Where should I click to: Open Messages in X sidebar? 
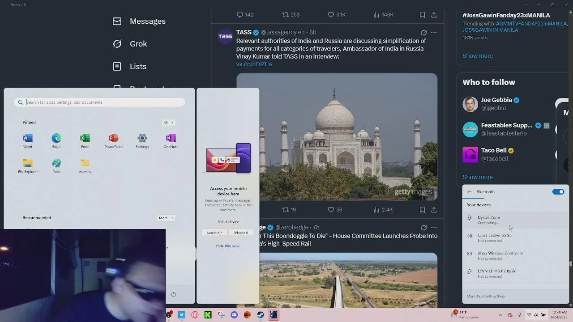coord(139,21)
